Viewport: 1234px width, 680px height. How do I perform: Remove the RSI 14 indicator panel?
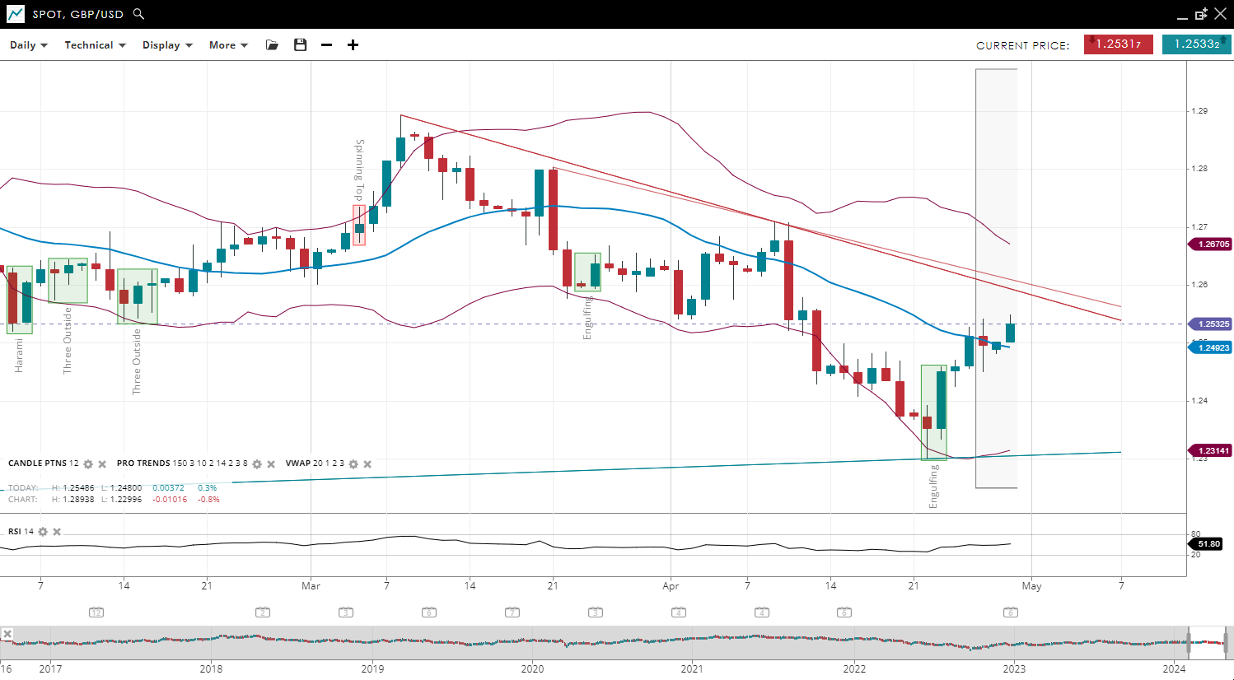pos(57,532)
